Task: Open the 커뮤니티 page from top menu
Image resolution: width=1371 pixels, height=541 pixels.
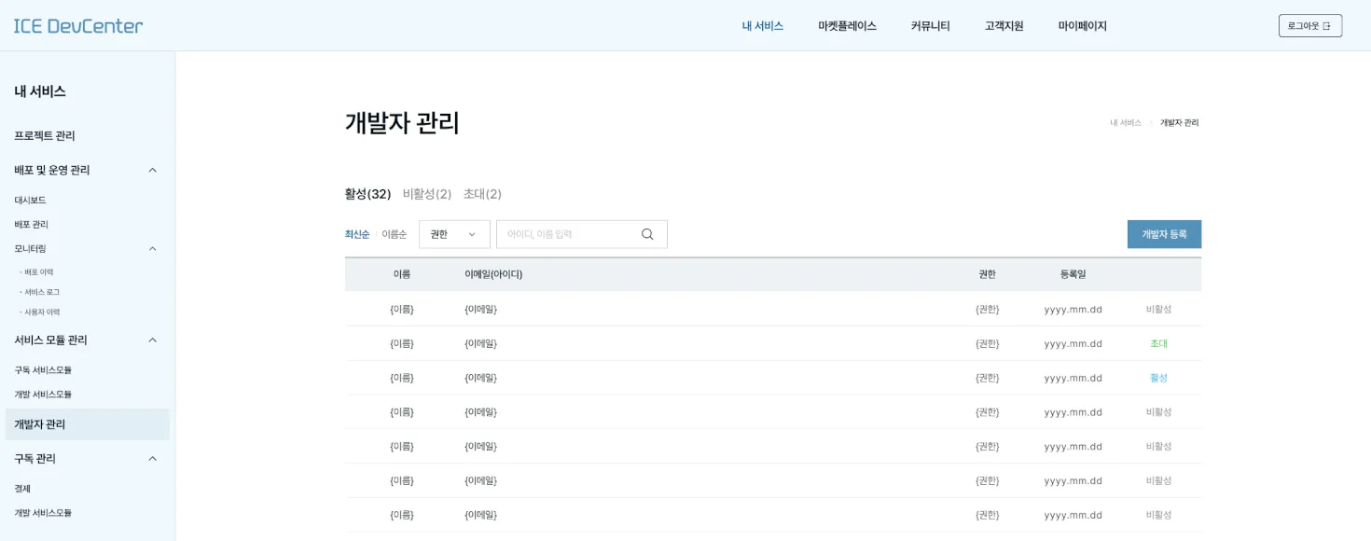Action: [929, 25]
